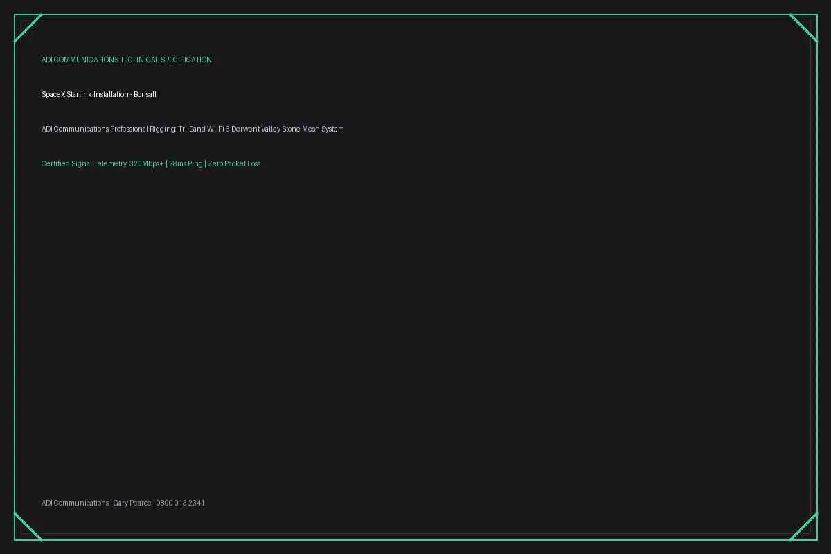This screenshot has width=831, height=554.
Task: Select the 'SpaceX Starlink Installation - Bonsall' title
Action: click(99, 95)
